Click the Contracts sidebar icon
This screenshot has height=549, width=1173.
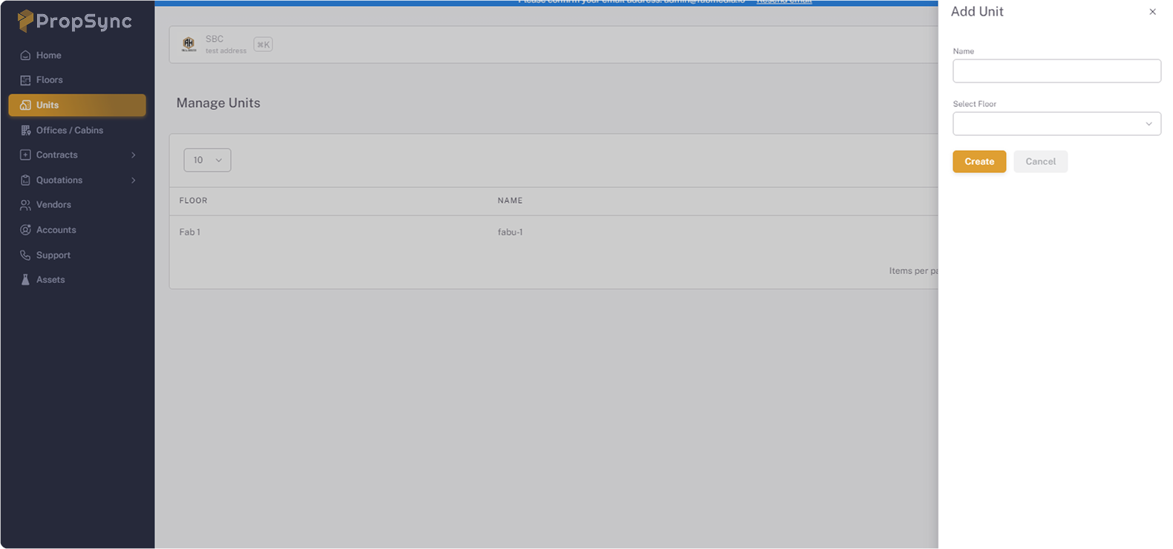(x=25, y=155)
